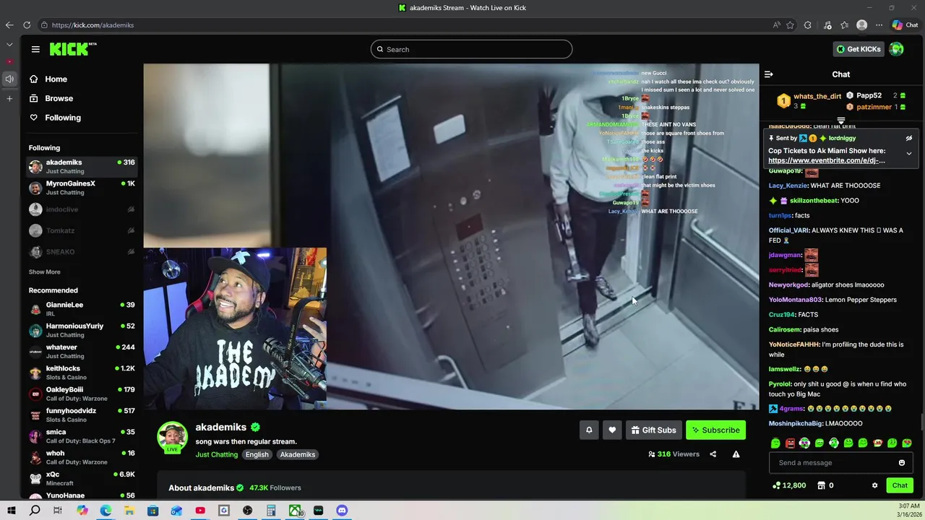Open Read aloud icon in address bar
This screenshot has height=520, width=925.
coord(777,25)
